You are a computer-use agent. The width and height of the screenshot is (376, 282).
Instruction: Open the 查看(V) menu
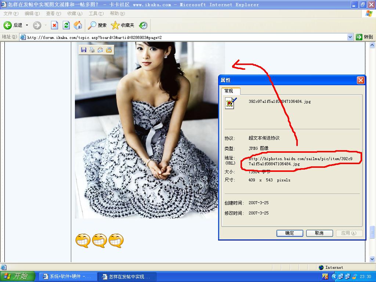pos(54,14)
